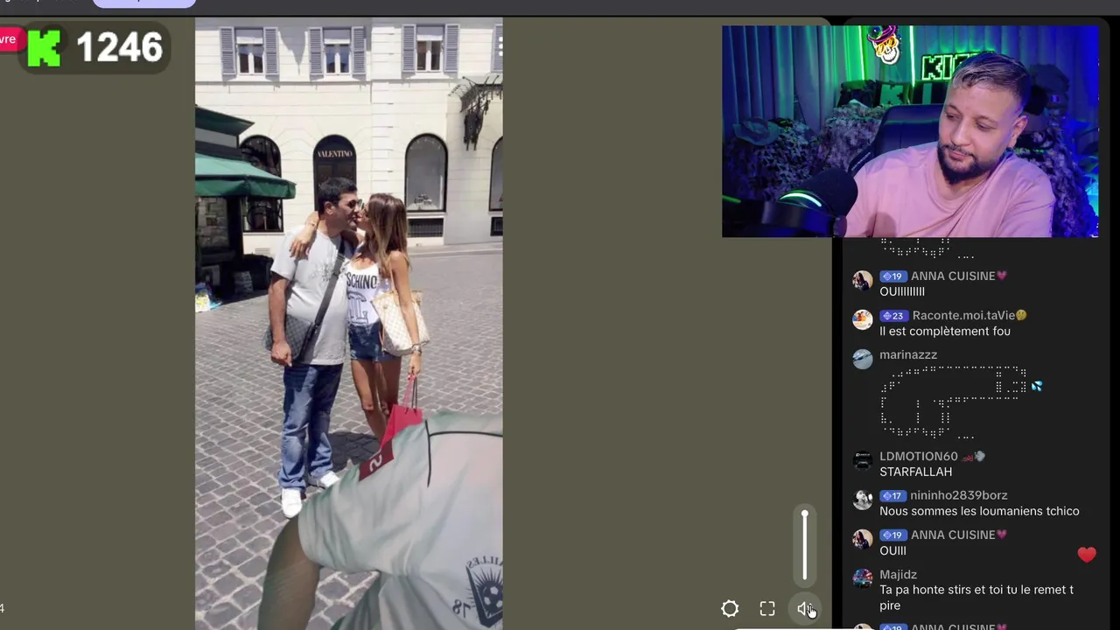Open the LDMOTION60 username
Viewport: 1120px width, 630px height.
coord(919,456)
